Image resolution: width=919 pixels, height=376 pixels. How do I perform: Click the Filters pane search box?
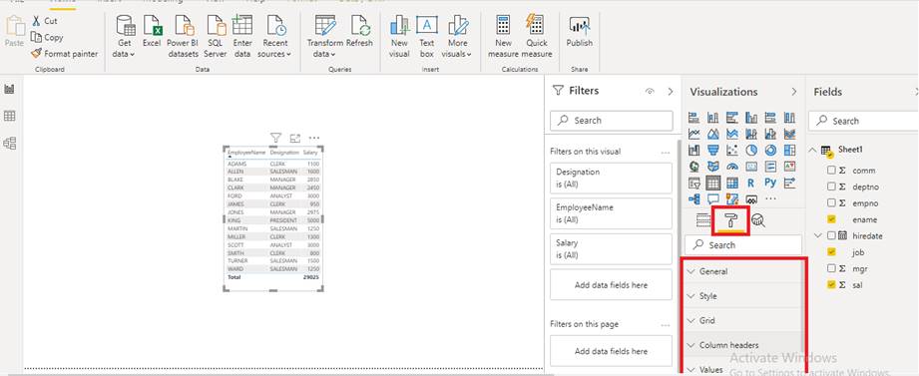[x=612, y=120]
